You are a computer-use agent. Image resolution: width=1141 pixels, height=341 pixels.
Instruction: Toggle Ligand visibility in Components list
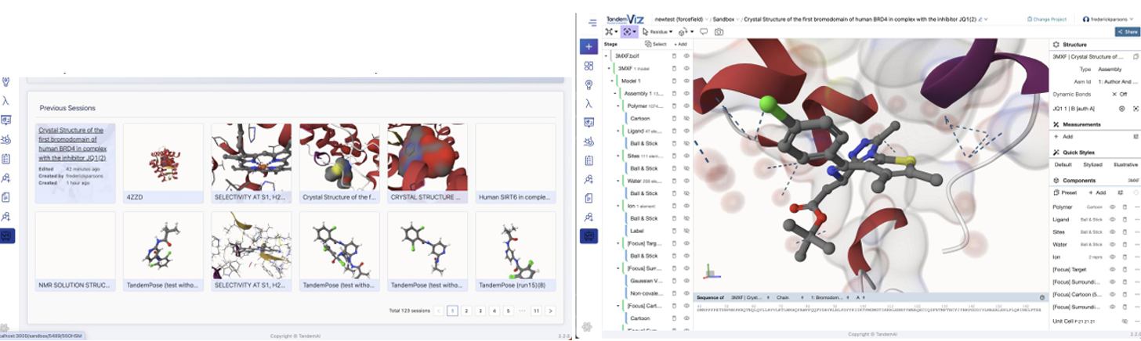[x=1112, y=220]
